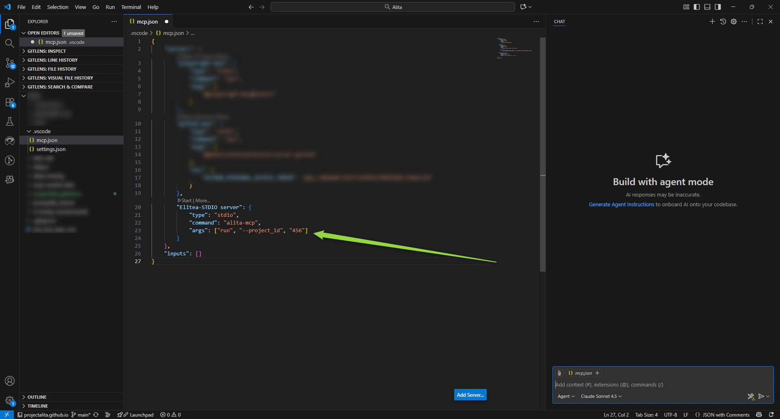Open the Extensions view
Viewport: 780px width, 419px height.
10,102
